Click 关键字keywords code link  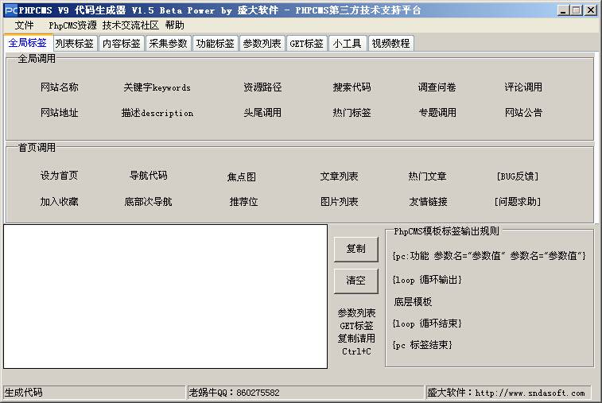157,87
